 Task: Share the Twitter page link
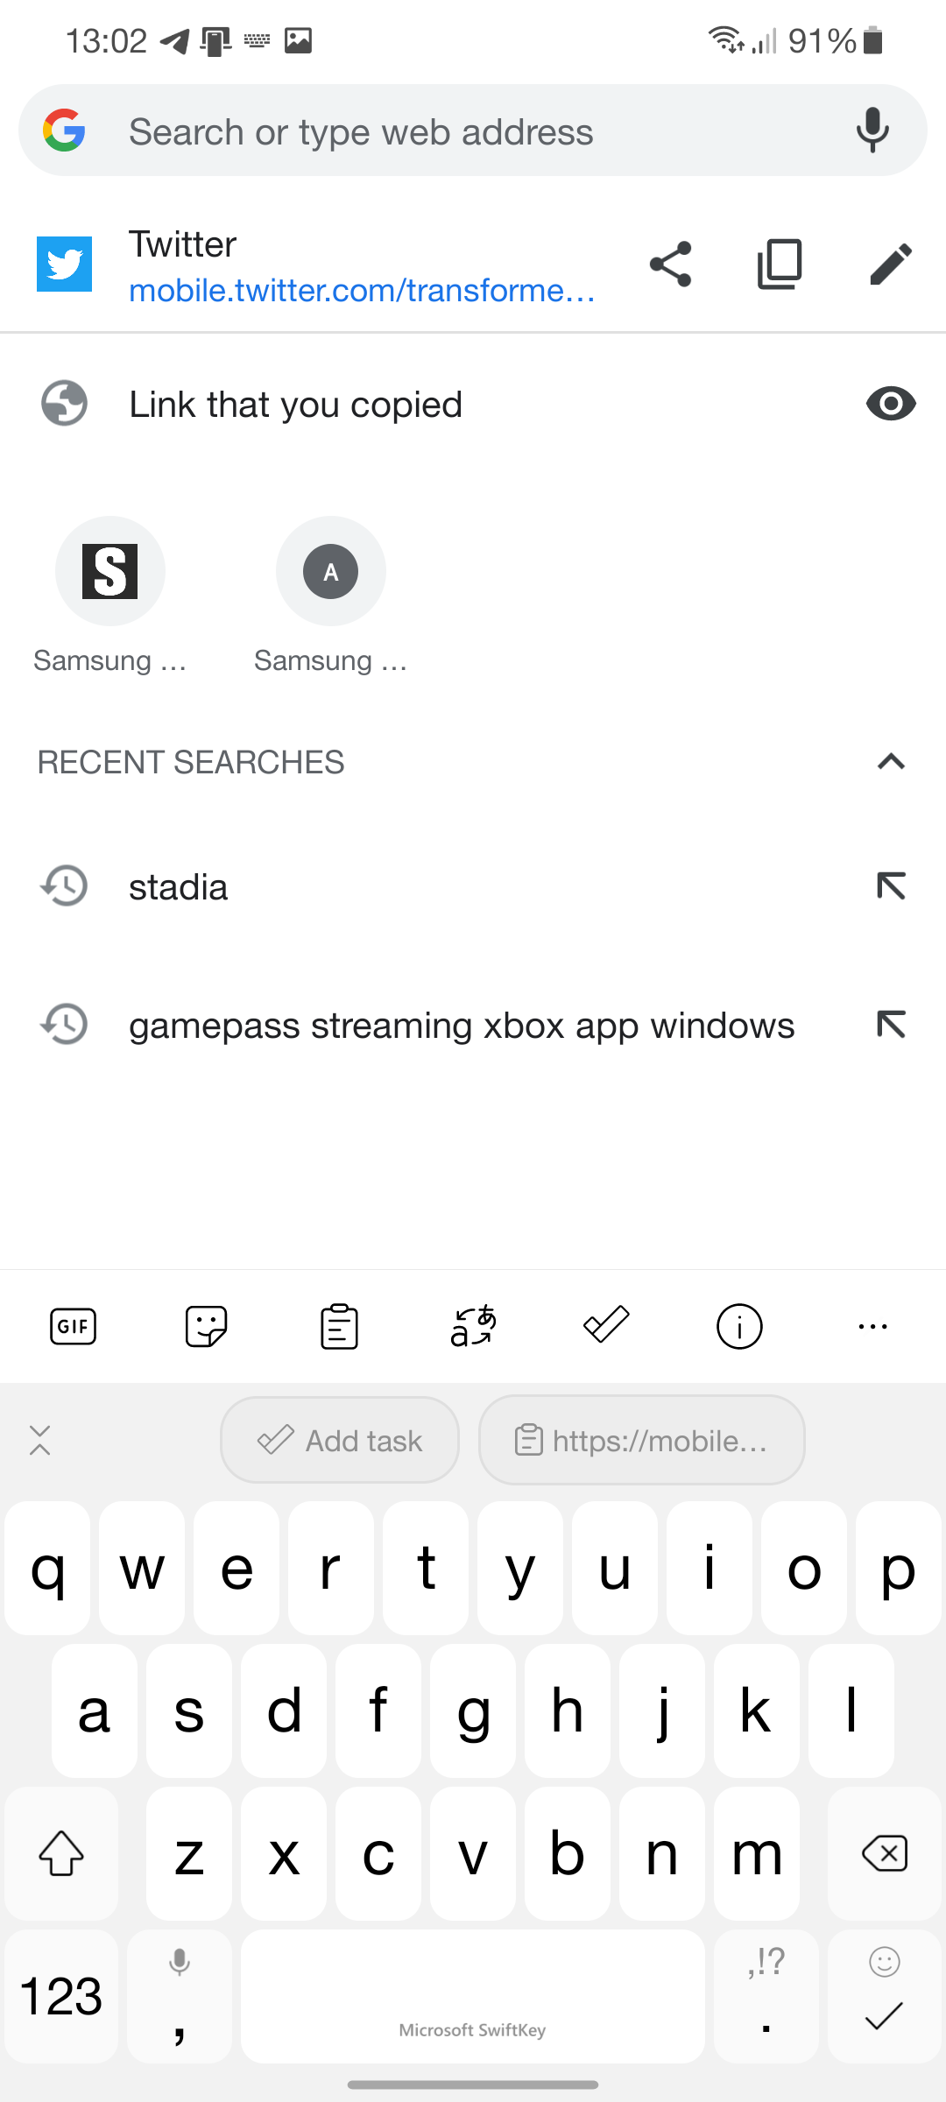coord(670,264)
